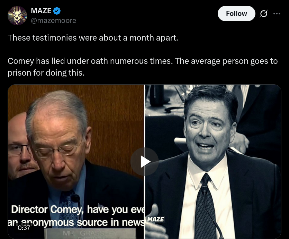Screen dimensions: 289x239
Task: Click the MAZE watermark on the video
Action: coord(155,219)
